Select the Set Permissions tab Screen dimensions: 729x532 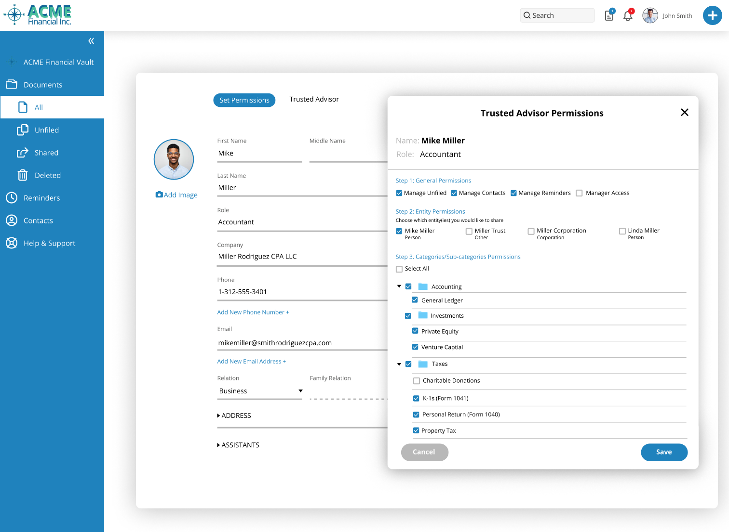tap(244, 100)
